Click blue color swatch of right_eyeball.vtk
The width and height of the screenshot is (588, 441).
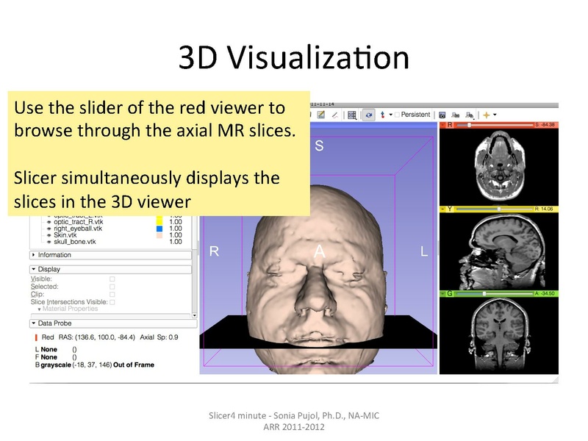tap(159, 229)
